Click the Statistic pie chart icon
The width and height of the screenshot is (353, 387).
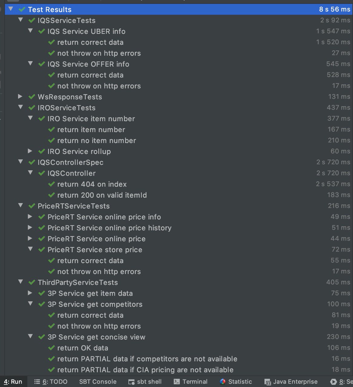pyautogui.click(x=223, y=382)
